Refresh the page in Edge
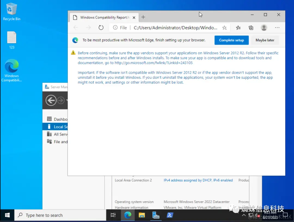 click(101, 28)
